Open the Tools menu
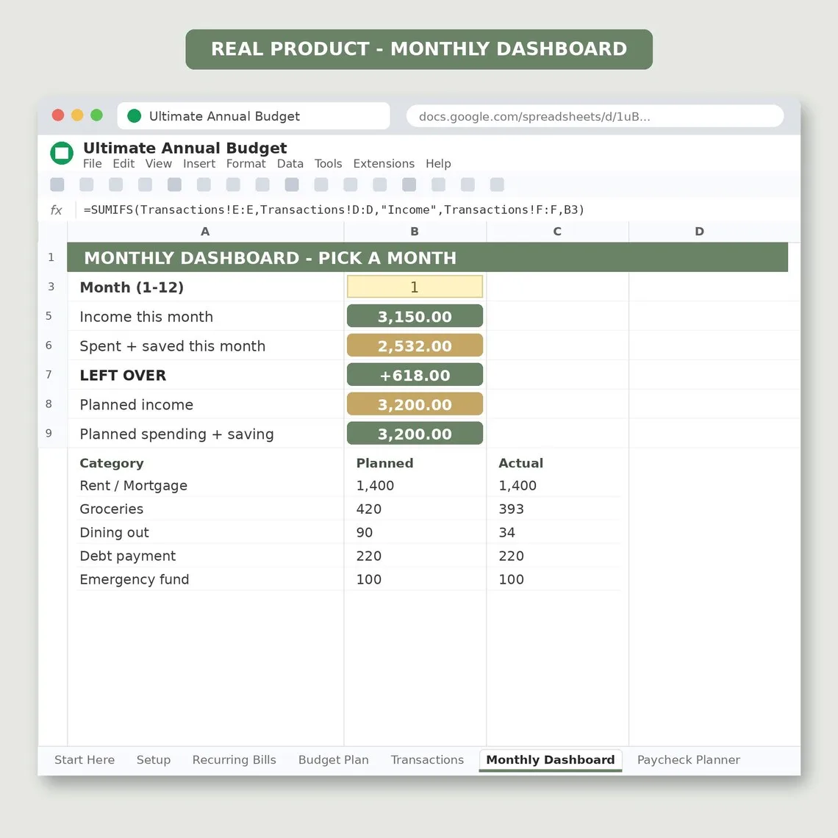 point(328,163)
